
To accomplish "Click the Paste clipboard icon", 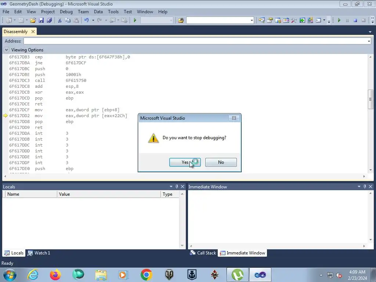I will (x=76, y=21).
